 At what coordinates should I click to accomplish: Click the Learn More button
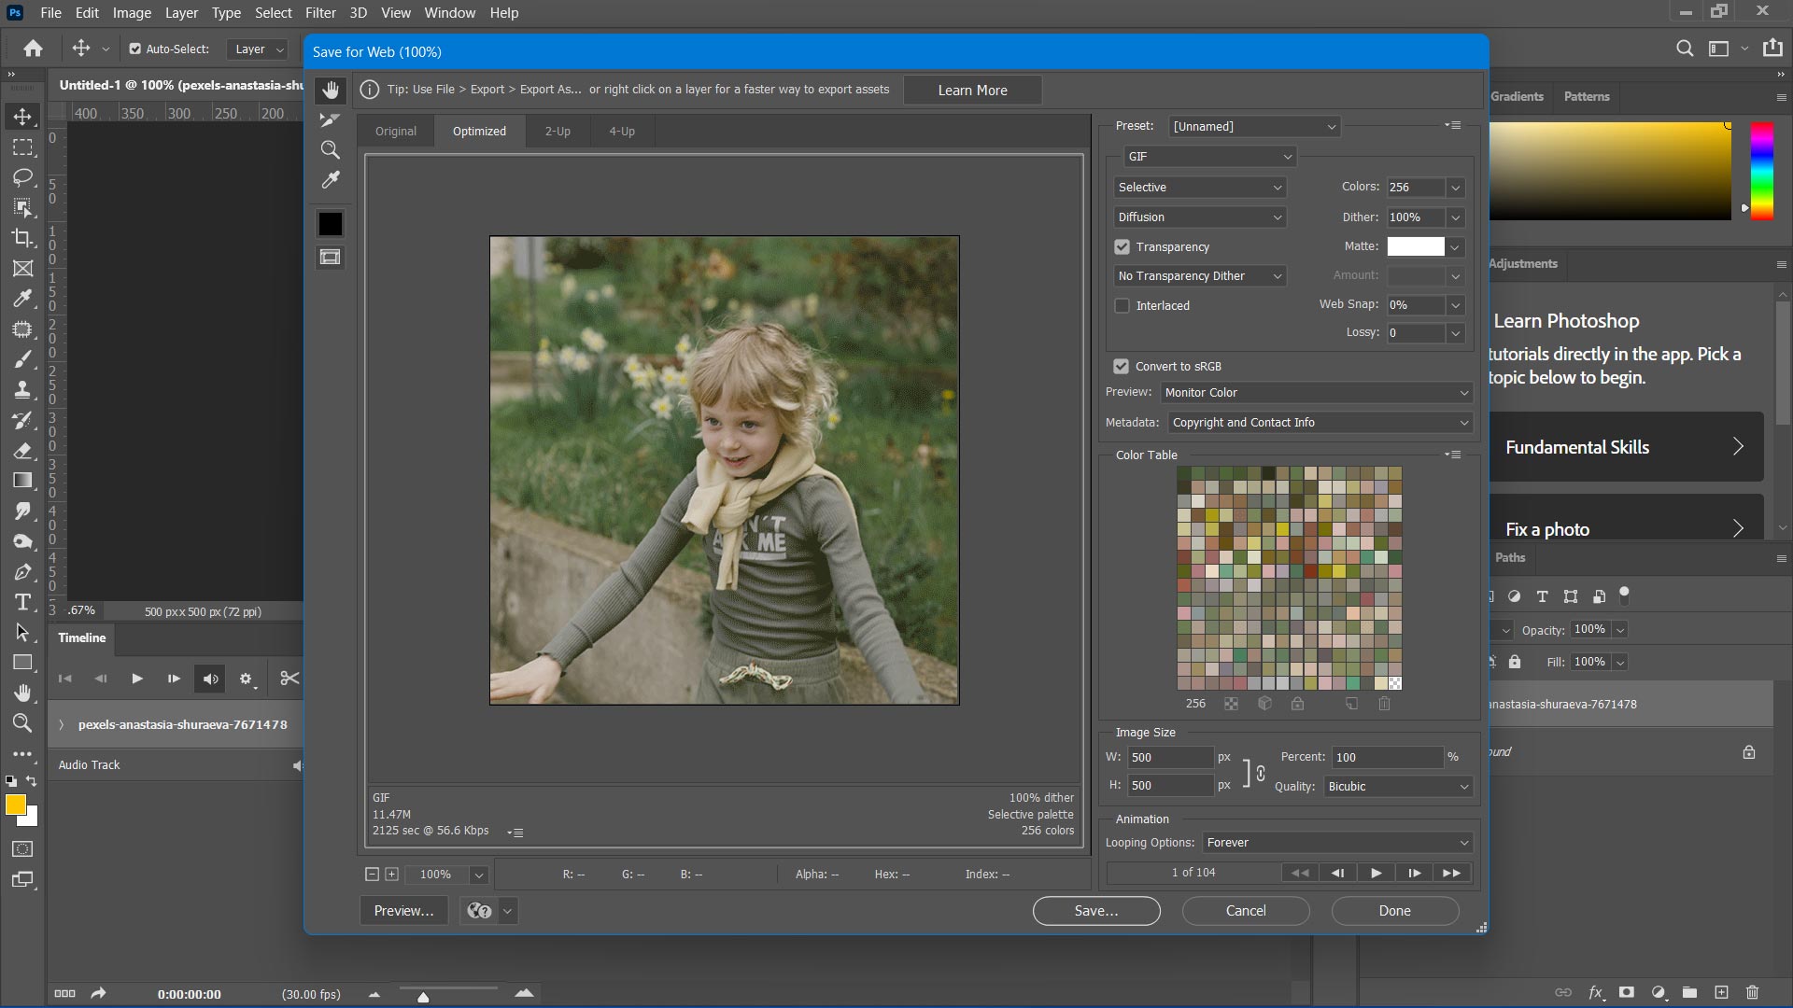click(972, 91)
